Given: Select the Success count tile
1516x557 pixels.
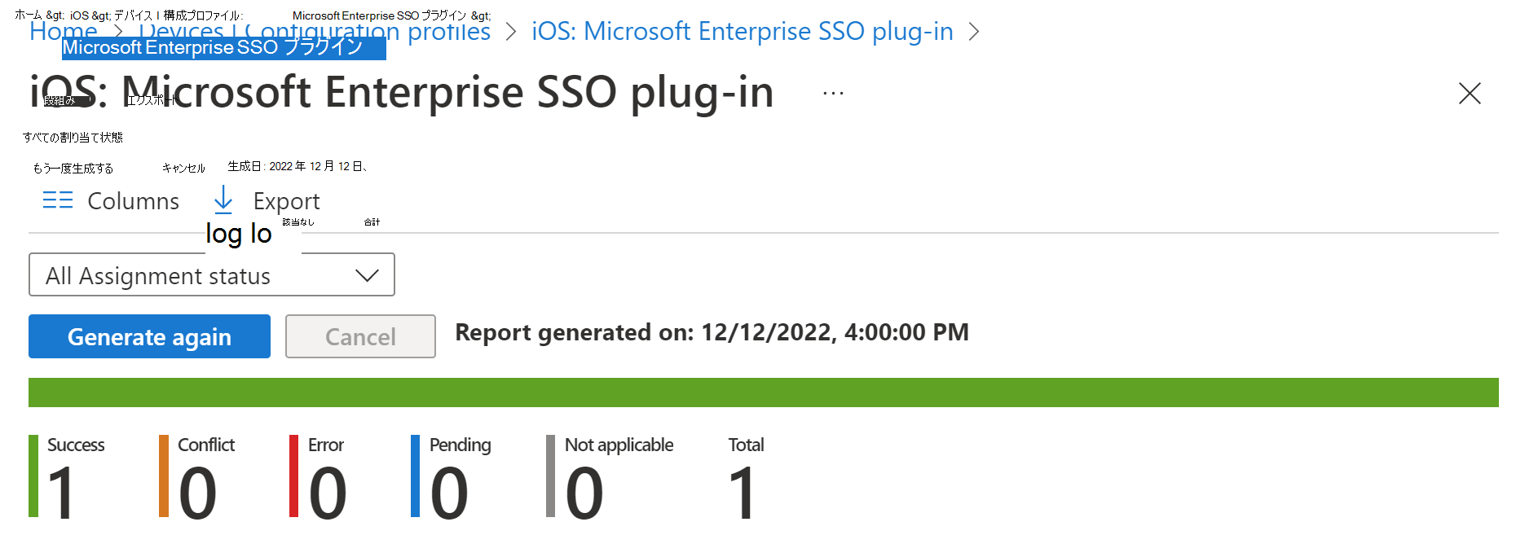Looking at the screenshot, I should pyautogui.click(x=68, y=477).
